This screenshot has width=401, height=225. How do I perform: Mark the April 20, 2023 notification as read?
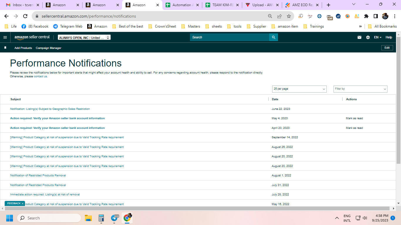click(x=354, y=128)
